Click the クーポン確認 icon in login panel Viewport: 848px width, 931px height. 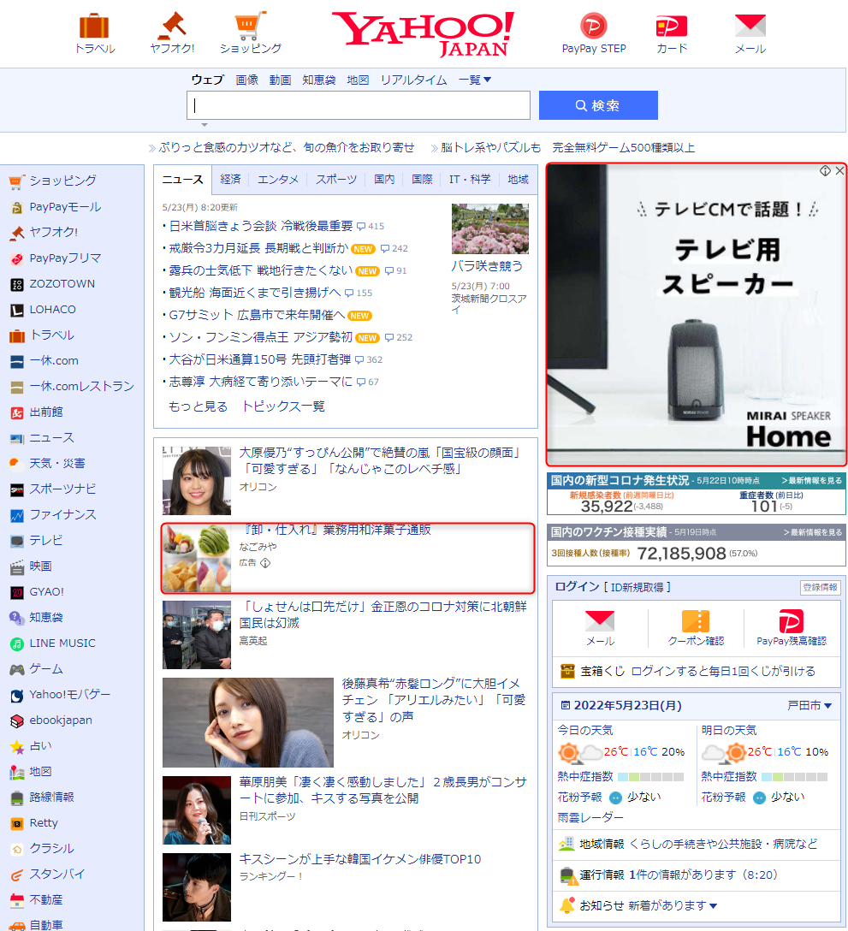pyautogui.click(x=696, y=621)
